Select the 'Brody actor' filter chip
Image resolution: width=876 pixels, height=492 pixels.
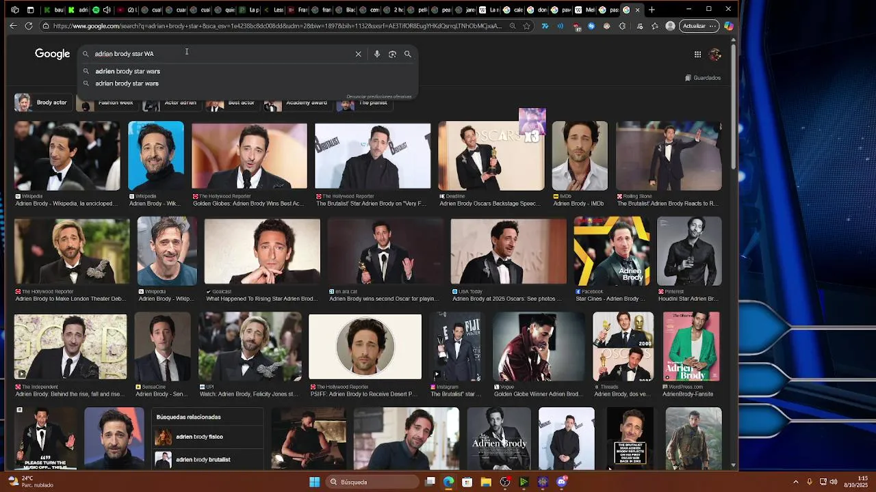pyautogui.click(x=42, y=103)
